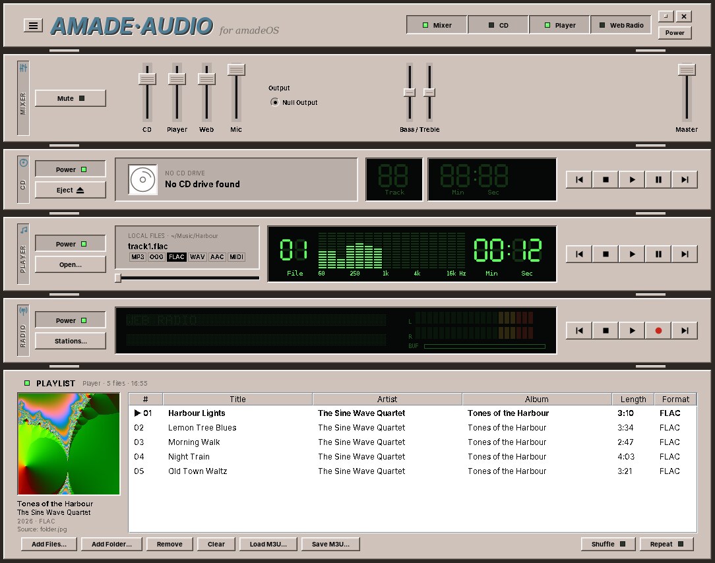The width and height of the screenshot is (715, 563).
Task: Click the playlist green status indicator
Action: [27, 383]
